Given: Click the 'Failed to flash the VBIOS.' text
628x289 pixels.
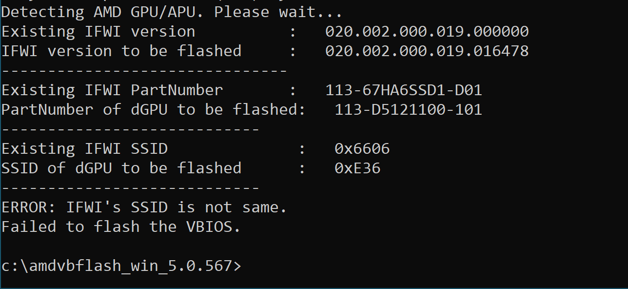Looking at the screenshot, I should point(121,227).
